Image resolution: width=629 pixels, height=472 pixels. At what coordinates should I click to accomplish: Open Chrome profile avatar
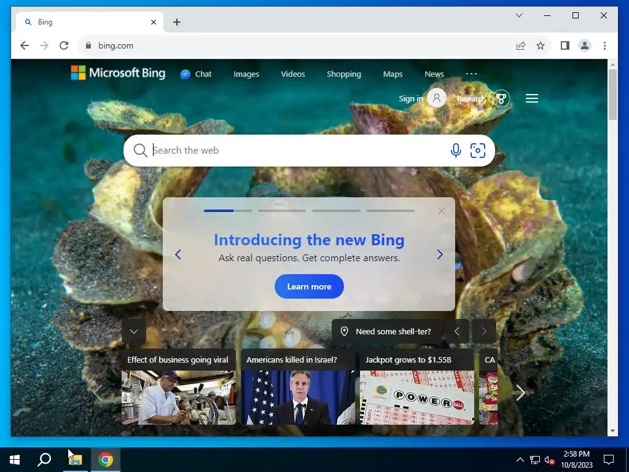click(585, 45)
